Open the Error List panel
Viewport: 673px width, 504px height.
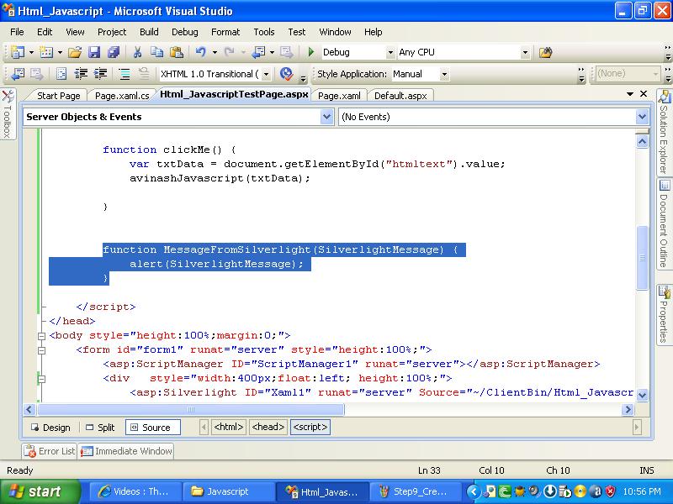point(50,451)
